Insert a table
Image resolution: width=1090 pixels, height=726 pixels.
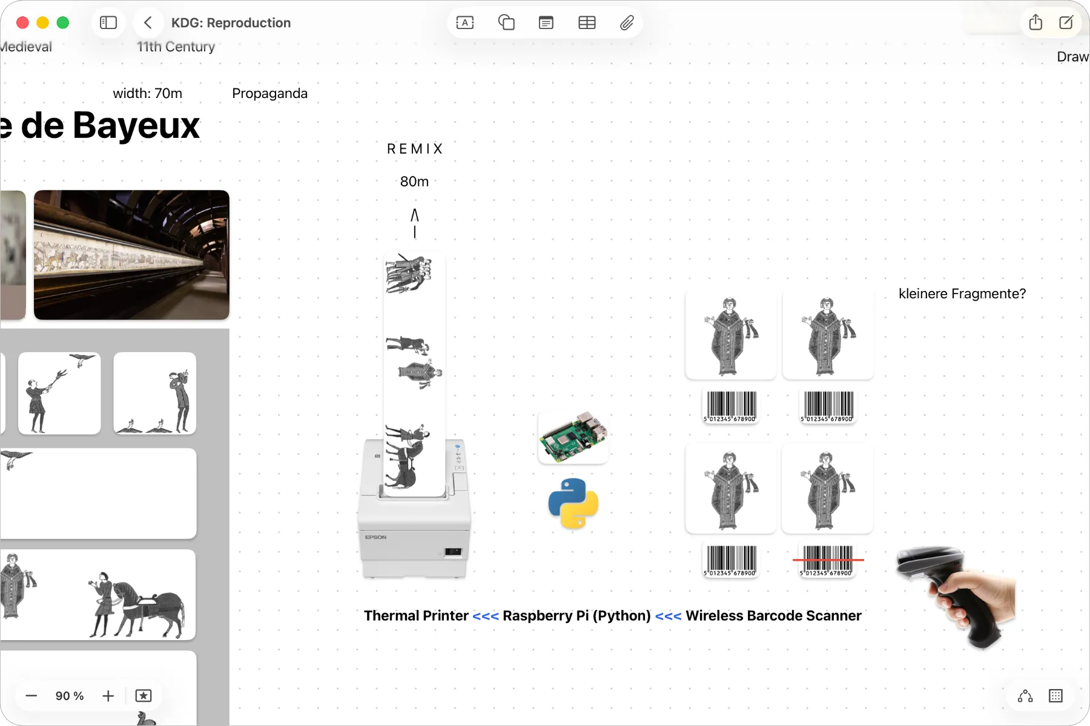pyautogui.click(x=586, y=23)
